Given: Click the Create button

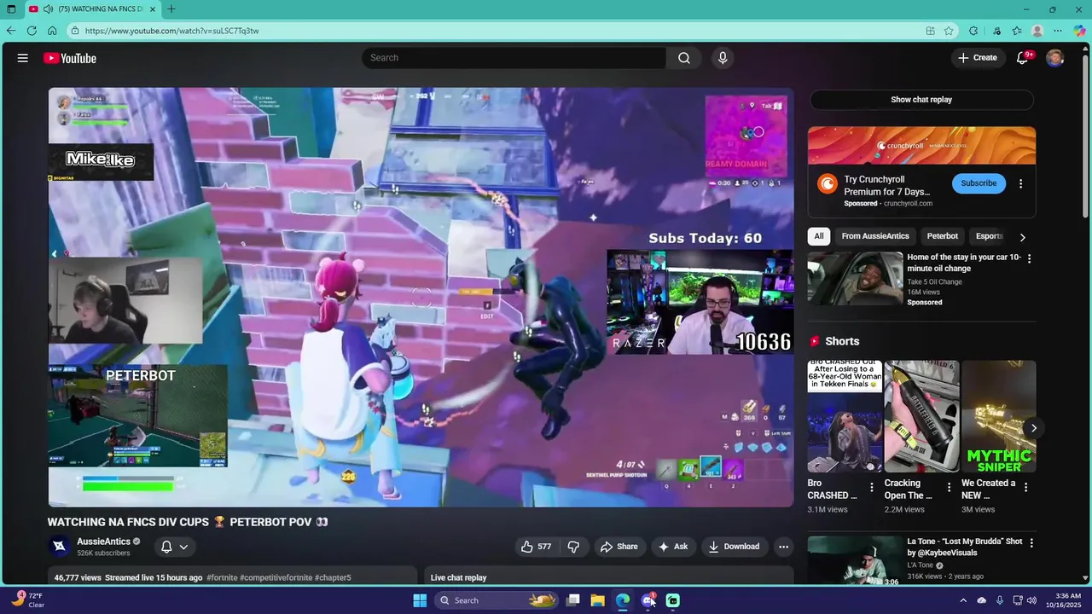Looking at the screenshot, I should [977, 58].
